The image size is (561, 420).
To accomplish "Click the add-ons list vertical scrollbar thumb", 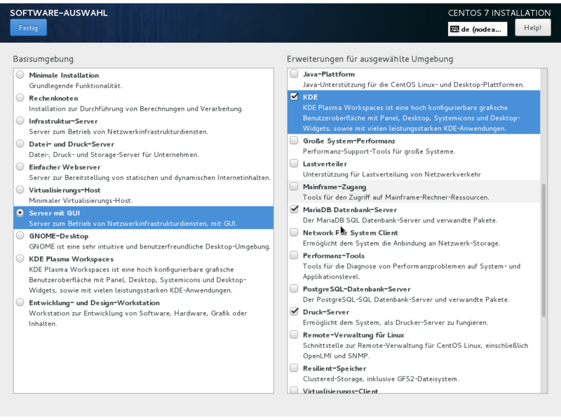I will [543, 251].
